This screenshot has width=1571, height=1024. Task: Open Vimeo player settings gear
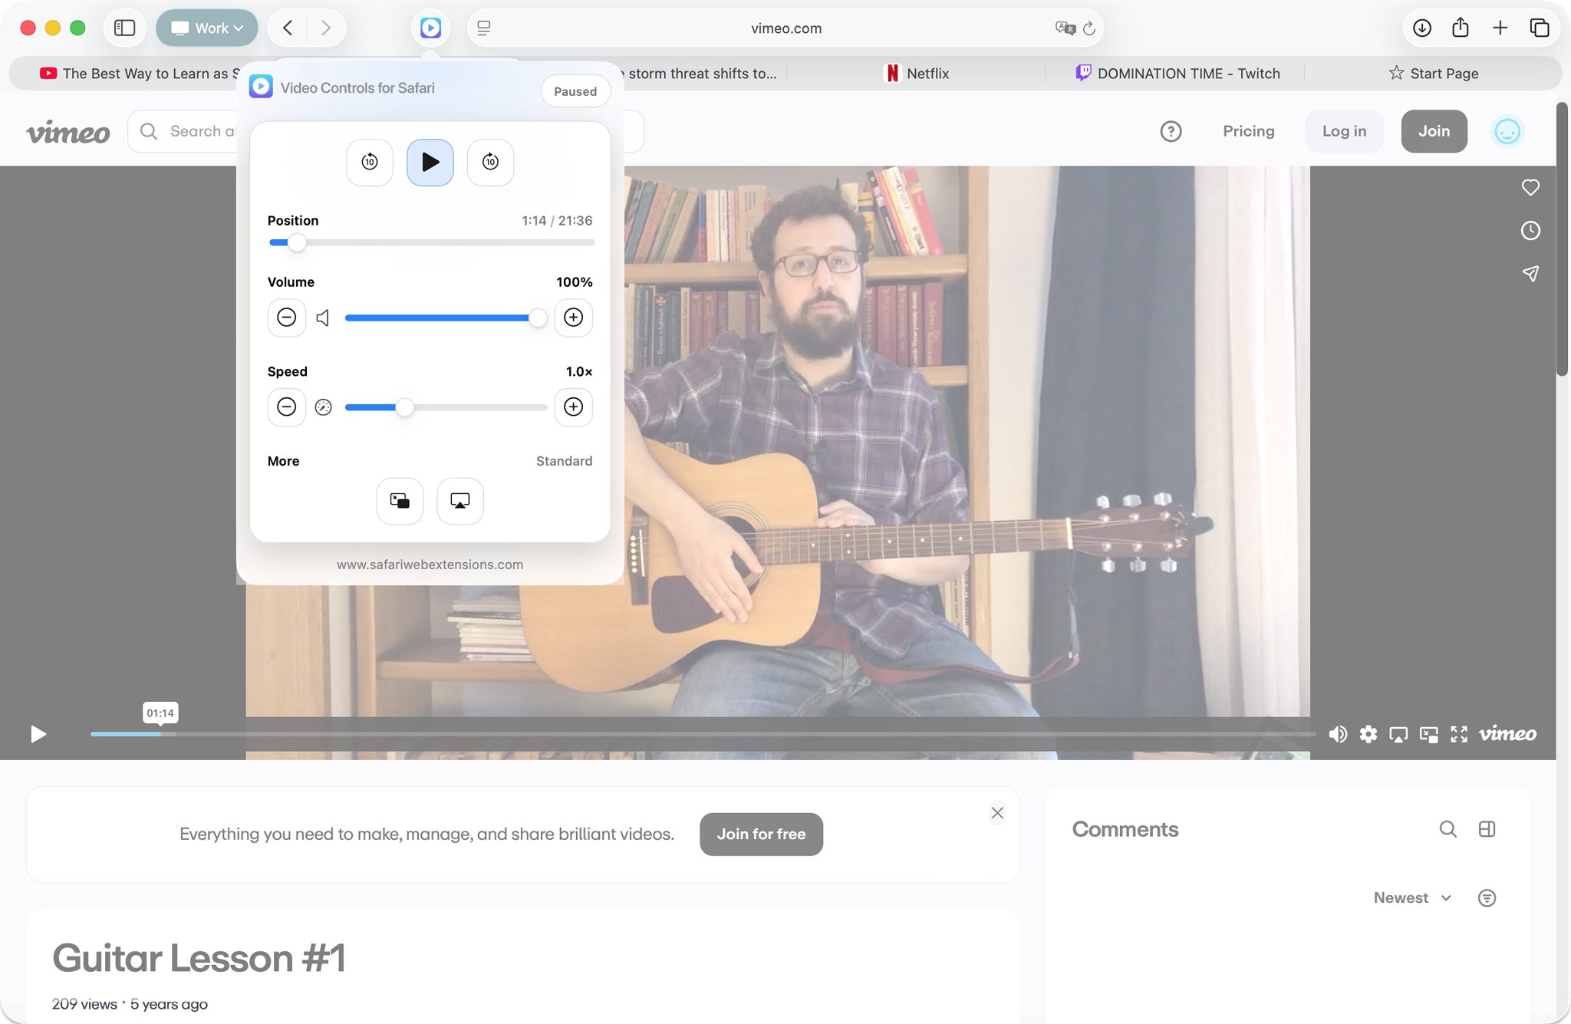click(1368, 734)
